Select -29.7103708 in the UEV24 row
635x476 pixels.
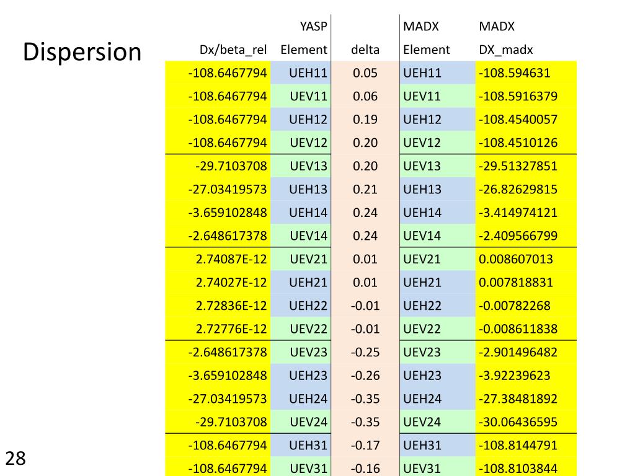[x=231, y=422]
